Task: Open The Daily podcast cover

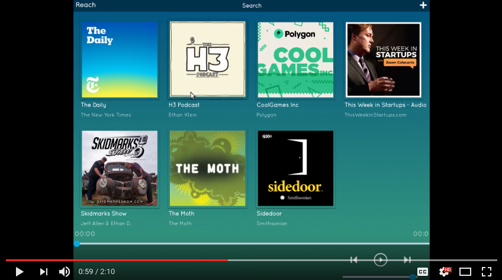Action: pyautogui.click(x=120, y=60)
